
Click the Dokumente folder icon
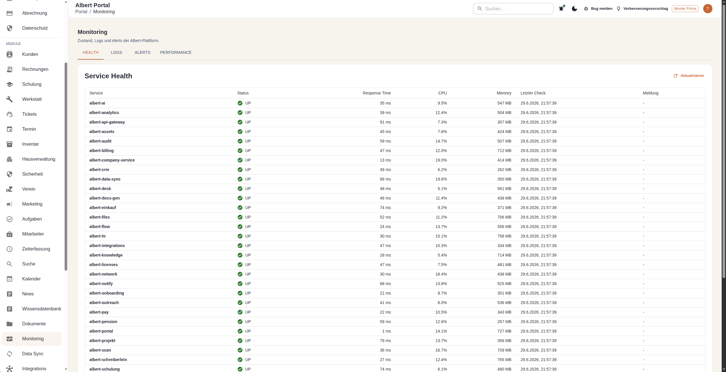click(x=10, y=324)
